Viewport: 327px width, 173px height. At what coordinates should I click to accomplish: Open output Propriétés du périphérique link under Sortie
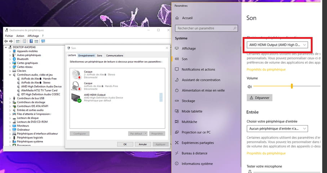pos(266,69)
